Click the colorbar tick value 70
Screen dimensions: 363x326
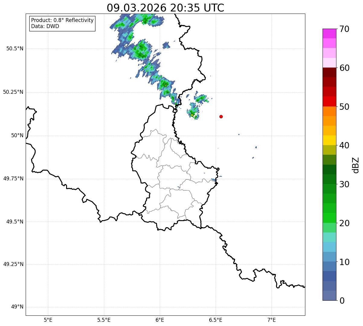point(344,29)
